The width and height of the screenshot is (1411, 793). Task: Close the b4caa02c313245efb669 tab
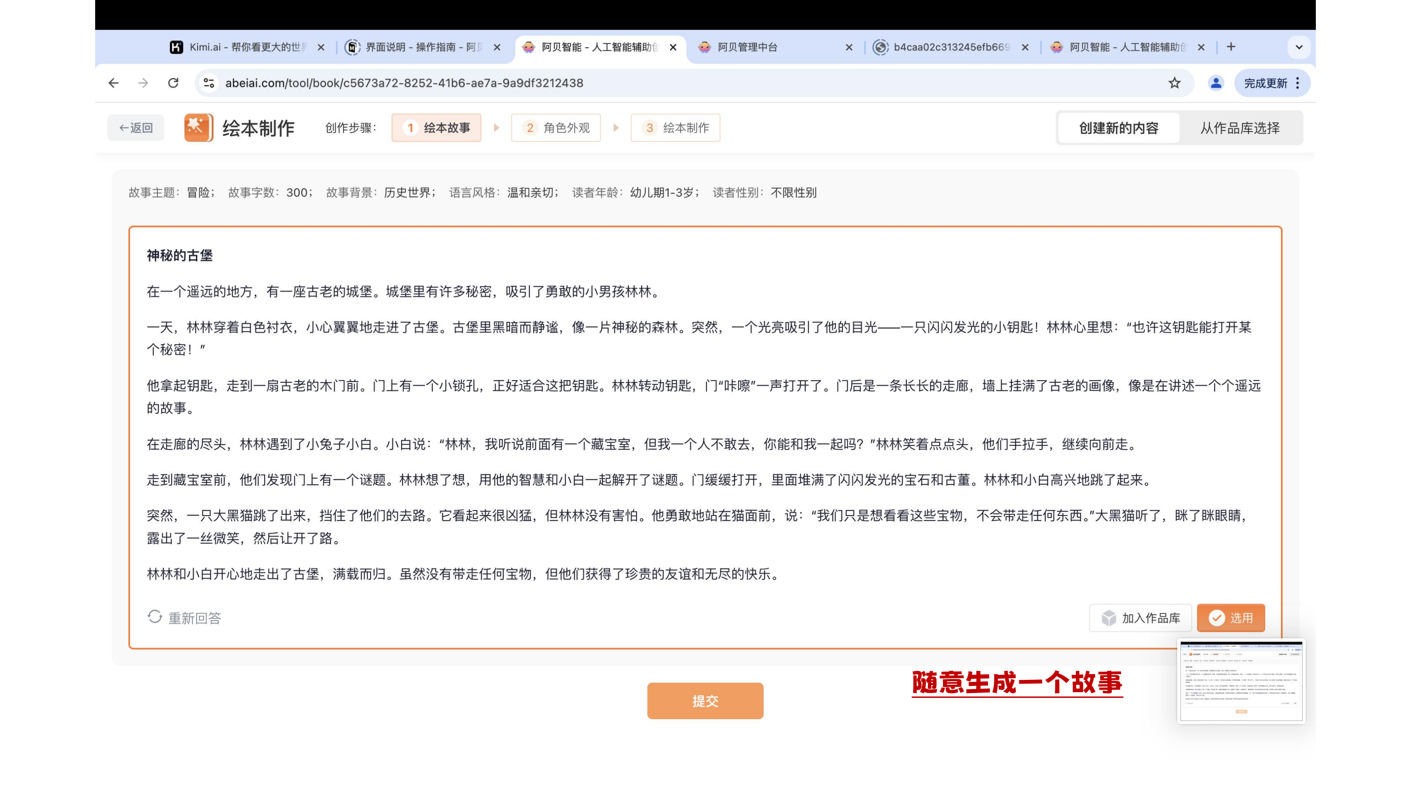(1025, 48)
